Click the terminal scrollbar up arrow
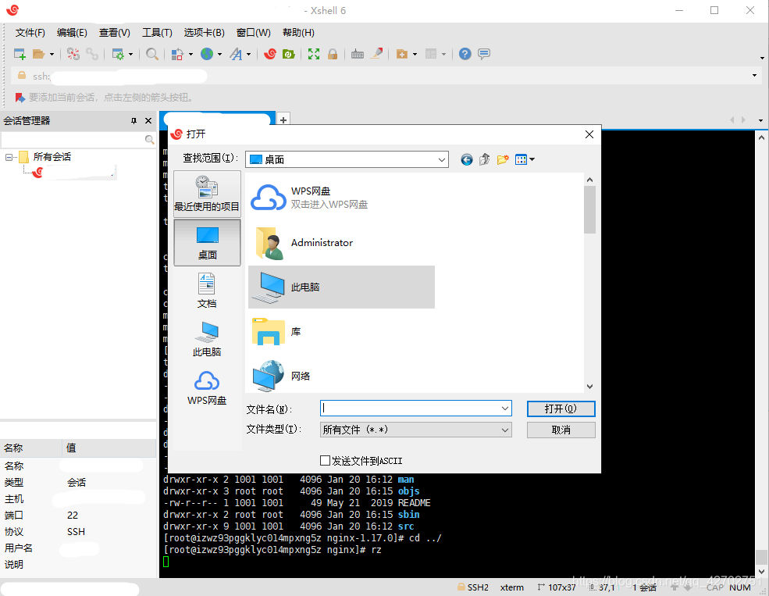769x596 pixels. click(761, 137)
